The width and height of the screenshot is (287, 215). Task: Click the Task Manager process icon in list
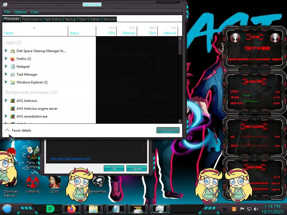click(x=12, y=74)
